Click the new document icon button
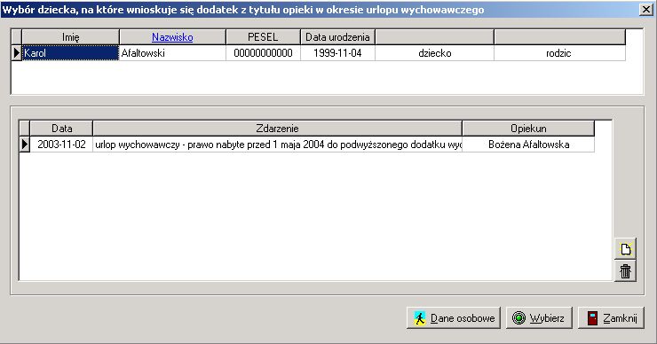The height and width of the screenshot is (344, 657). coord(625,249)
